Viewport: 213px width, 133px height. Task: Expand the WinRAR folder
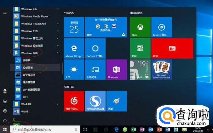58,104
